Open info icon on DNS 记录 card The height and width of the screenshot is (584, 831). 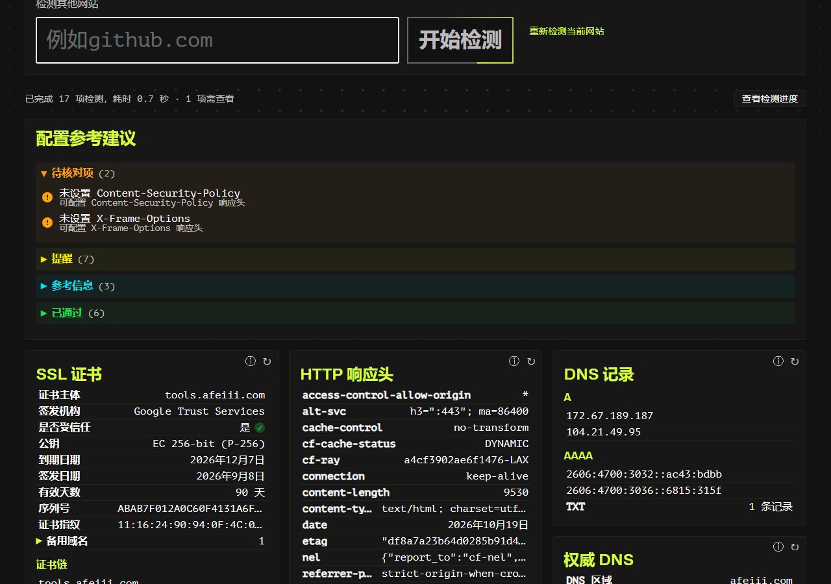(x=778, y=361)
